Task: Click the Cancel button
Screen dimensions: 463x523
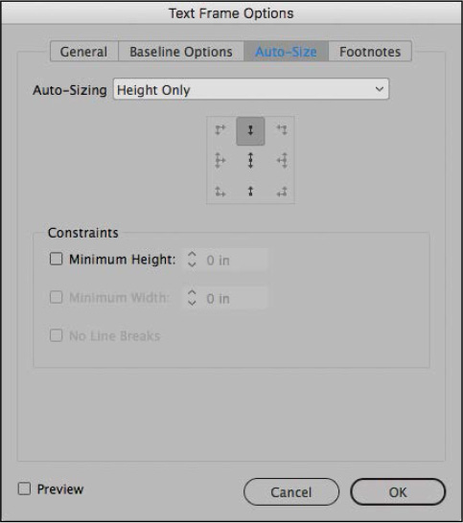Action: 291,492
